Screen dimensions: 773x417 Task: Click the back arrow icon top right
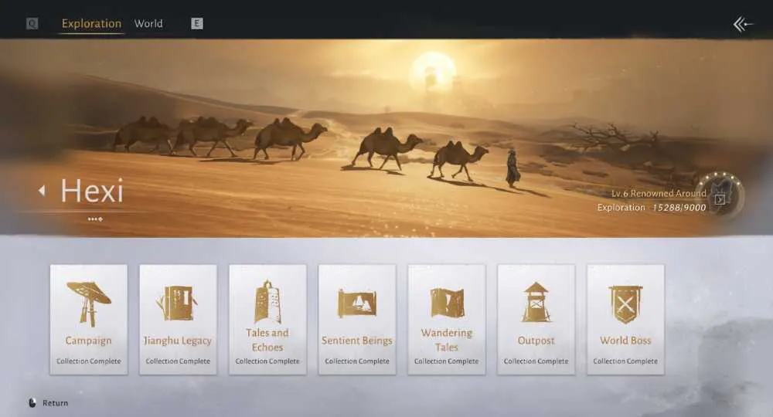click(x=743, y=24)
